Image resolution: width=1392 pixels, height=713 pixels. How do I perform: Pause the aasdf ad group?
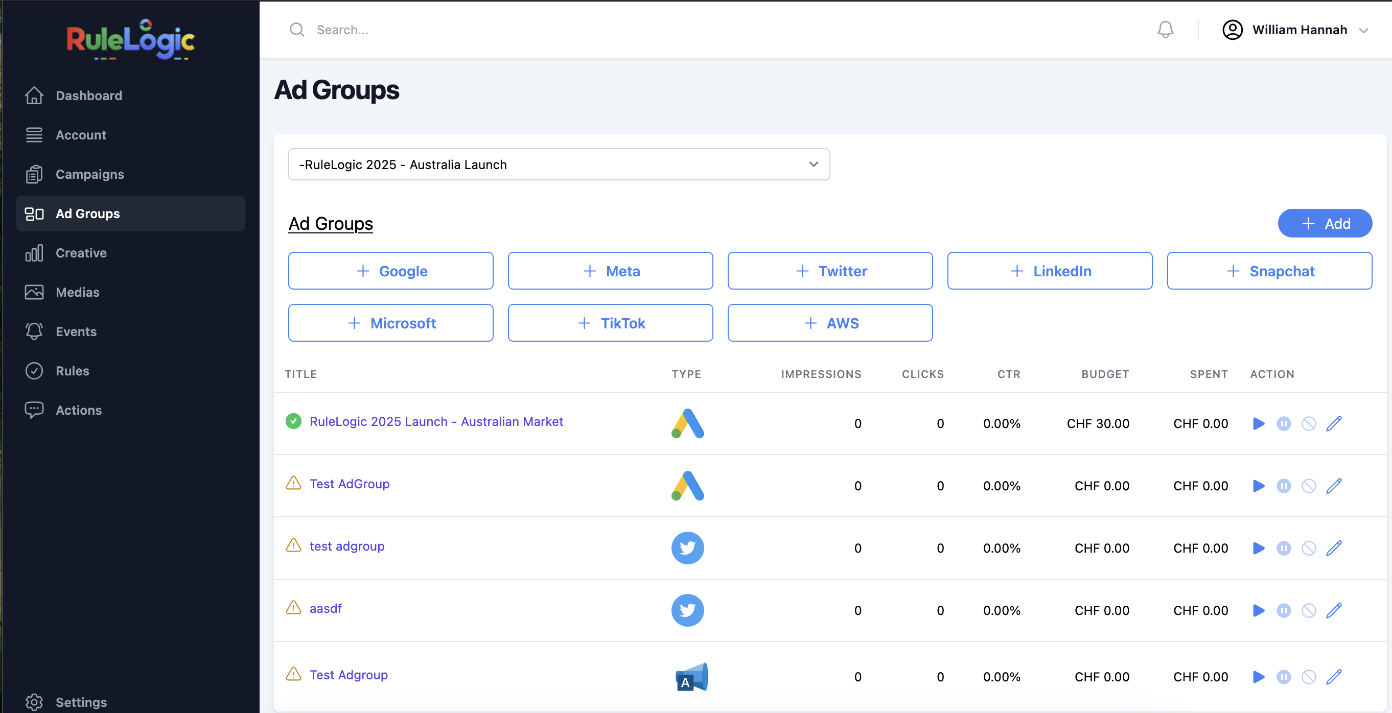point(1284,610)
